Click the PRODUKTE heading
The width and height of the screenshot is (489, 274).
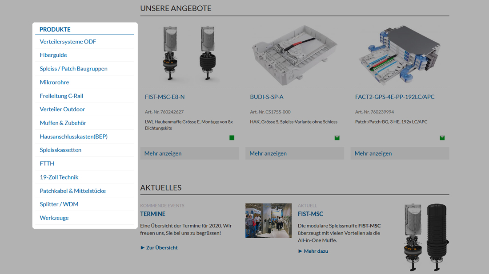click(55, 29)
